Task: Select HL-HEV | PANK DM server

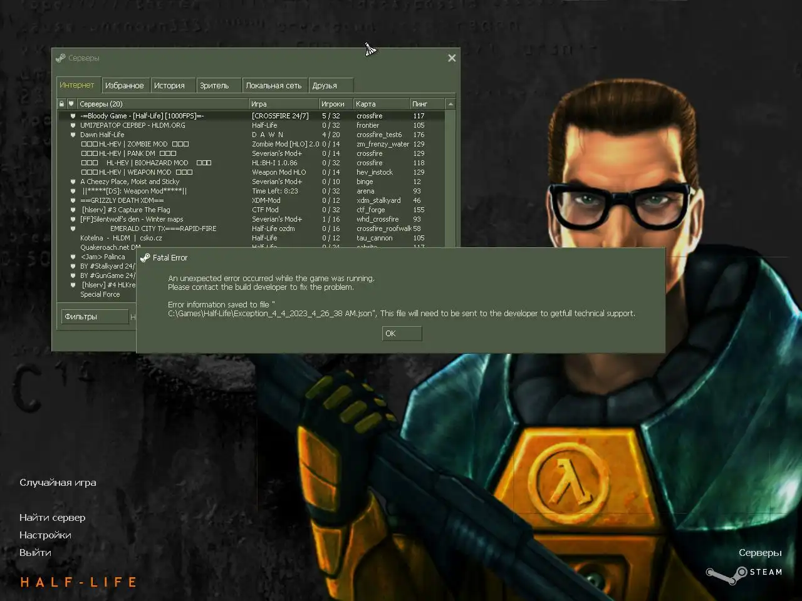Action: tap(128, 153)
